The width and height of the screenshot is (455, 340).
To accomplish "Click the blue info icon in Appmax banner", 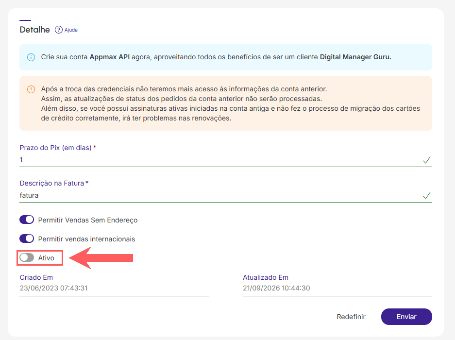I will click(x=31, y=57).
